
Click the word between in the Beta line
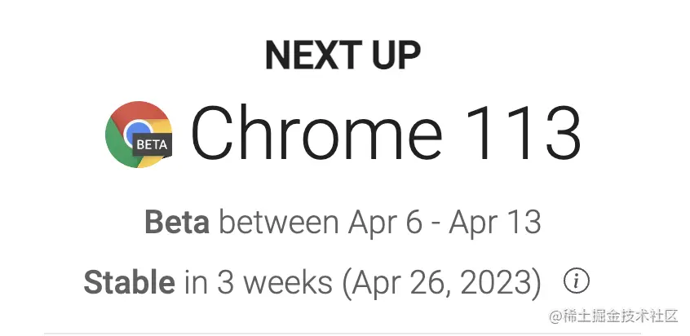pyautogui.click(x=279, y=223)
